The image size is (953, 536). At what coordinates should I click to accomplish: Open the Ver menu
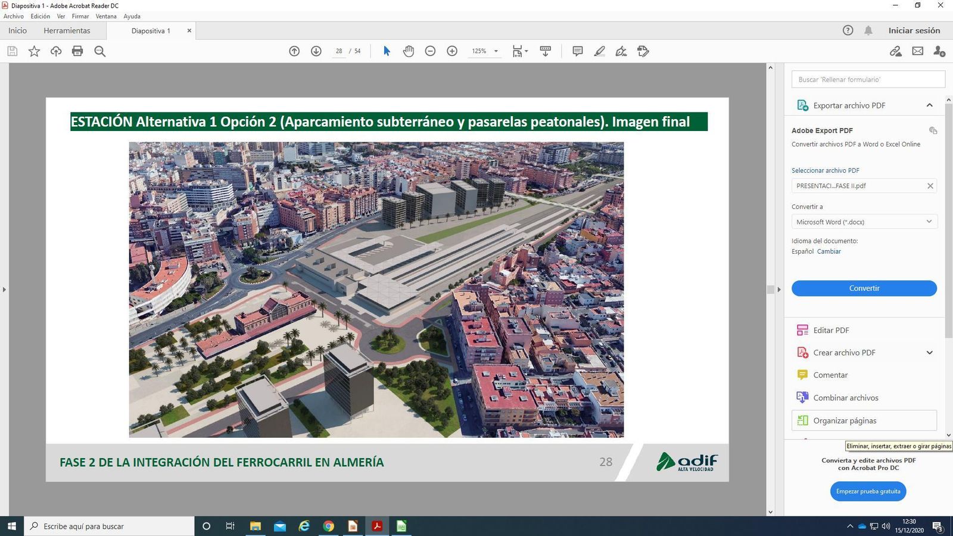(61, 16)
